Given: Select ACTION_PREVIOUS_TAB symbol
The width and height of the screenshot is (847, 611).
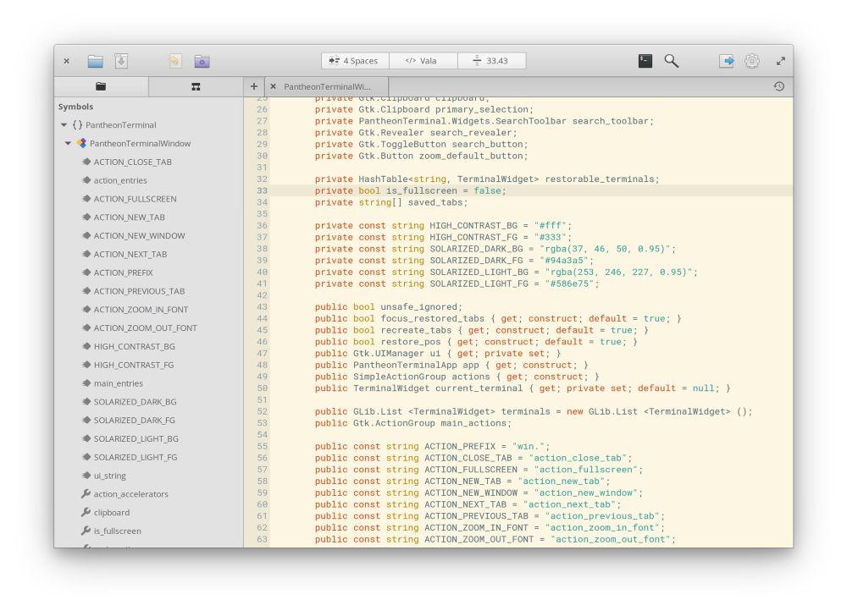Looking at the screenshot, I should point(139,291).
